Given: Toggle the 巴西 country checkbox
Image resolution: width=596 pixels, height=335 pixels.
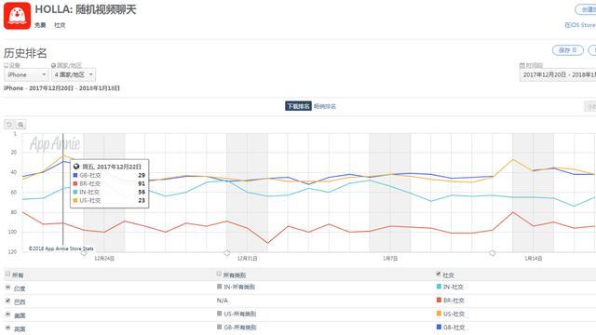Looking at the screenshot, I should point(7,301).
